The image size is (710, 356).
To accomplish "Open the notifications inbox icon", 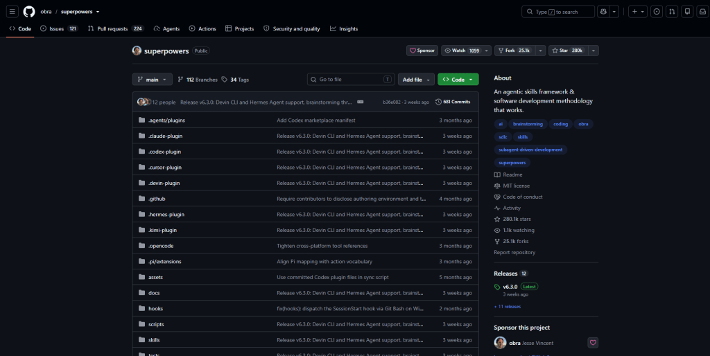I will tap(703, 12).
